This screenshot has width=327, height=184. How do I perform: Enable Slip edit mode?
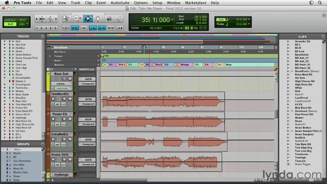click(x=10, y=24)
